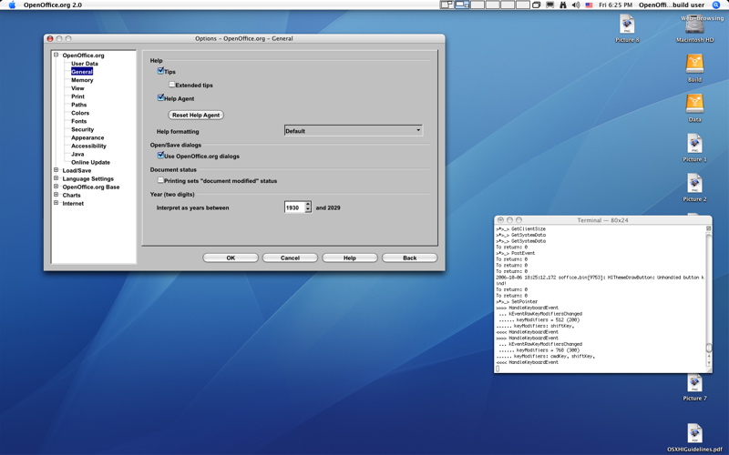Select Online Update in the options tree
729x455 pixels.
tap(90, 163)
